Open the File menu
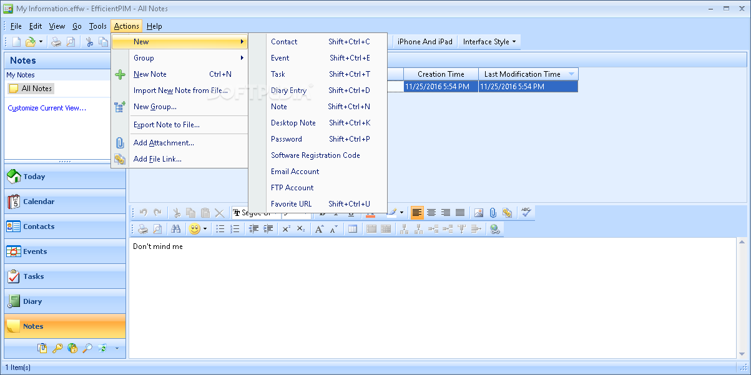 [x=16, y=26]
